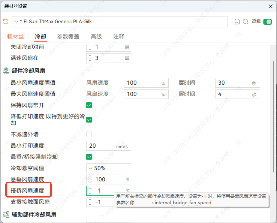Viewport: 277px width, 223px height.
Task: Click the 部件冷却风扇 section fan icon
Action: click(x=6, y=70)
